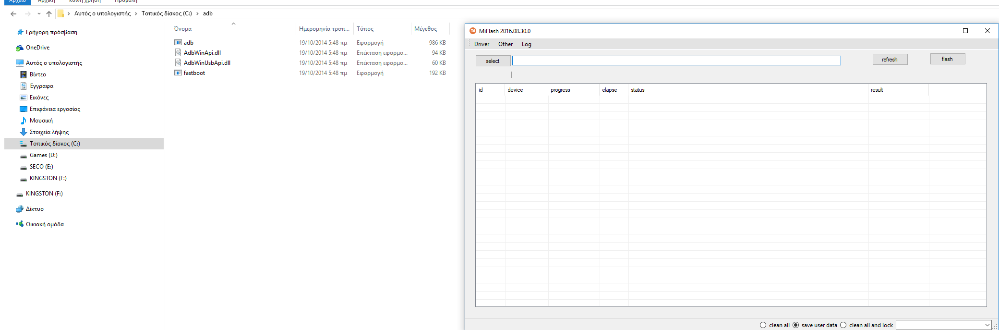The width and height of the screenshot is (999, 330).
Task: Open the Driver menu in MiFlash
Action: coord(481,44)
